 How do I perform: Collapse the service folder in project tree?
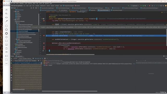[14, 20]
